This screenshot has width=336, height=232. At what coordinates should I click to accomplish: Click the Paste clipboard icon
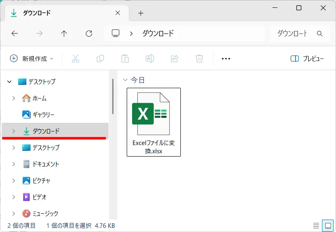pyautogui.click(x=125, y=59)
